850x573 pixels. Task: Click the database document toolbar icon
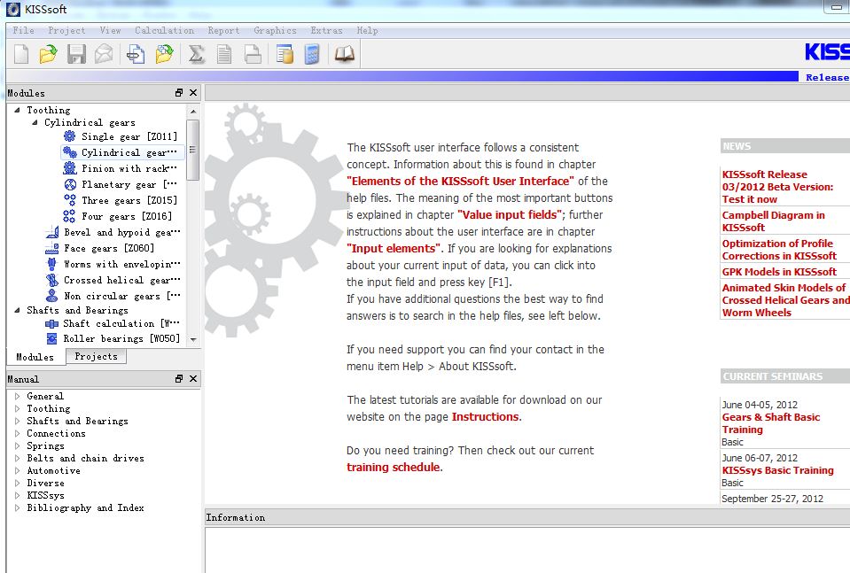(x=285, y=54)
